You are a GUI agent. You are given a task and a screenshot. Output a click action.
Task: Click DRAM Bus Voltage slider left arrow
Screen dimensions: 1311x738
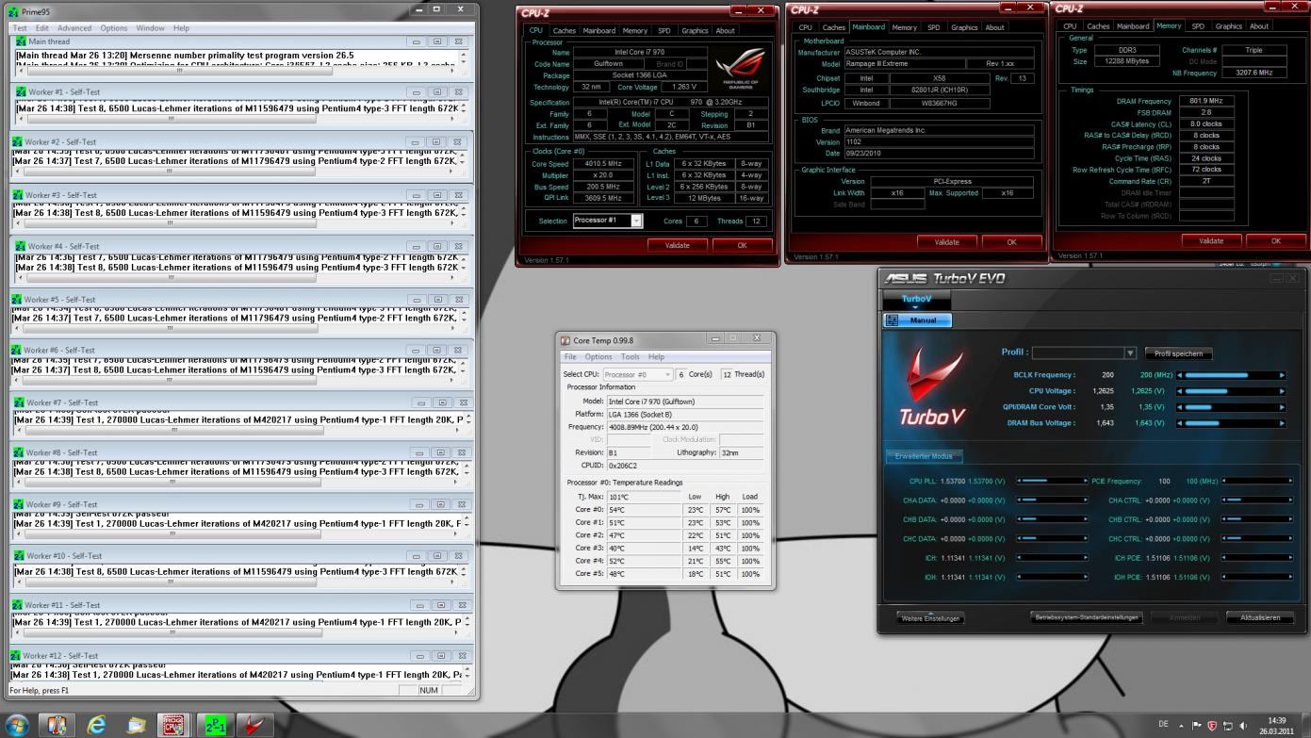coord(1180,423)
